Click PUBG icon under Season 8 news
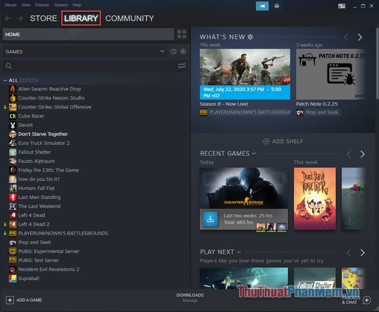Viewport: 379px width, 312px height. (204, 112)
